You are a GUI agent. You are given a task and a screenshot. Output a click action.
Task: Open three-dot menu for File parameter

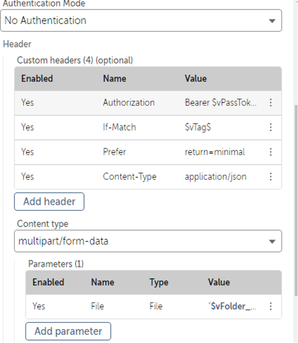[270, 306]
